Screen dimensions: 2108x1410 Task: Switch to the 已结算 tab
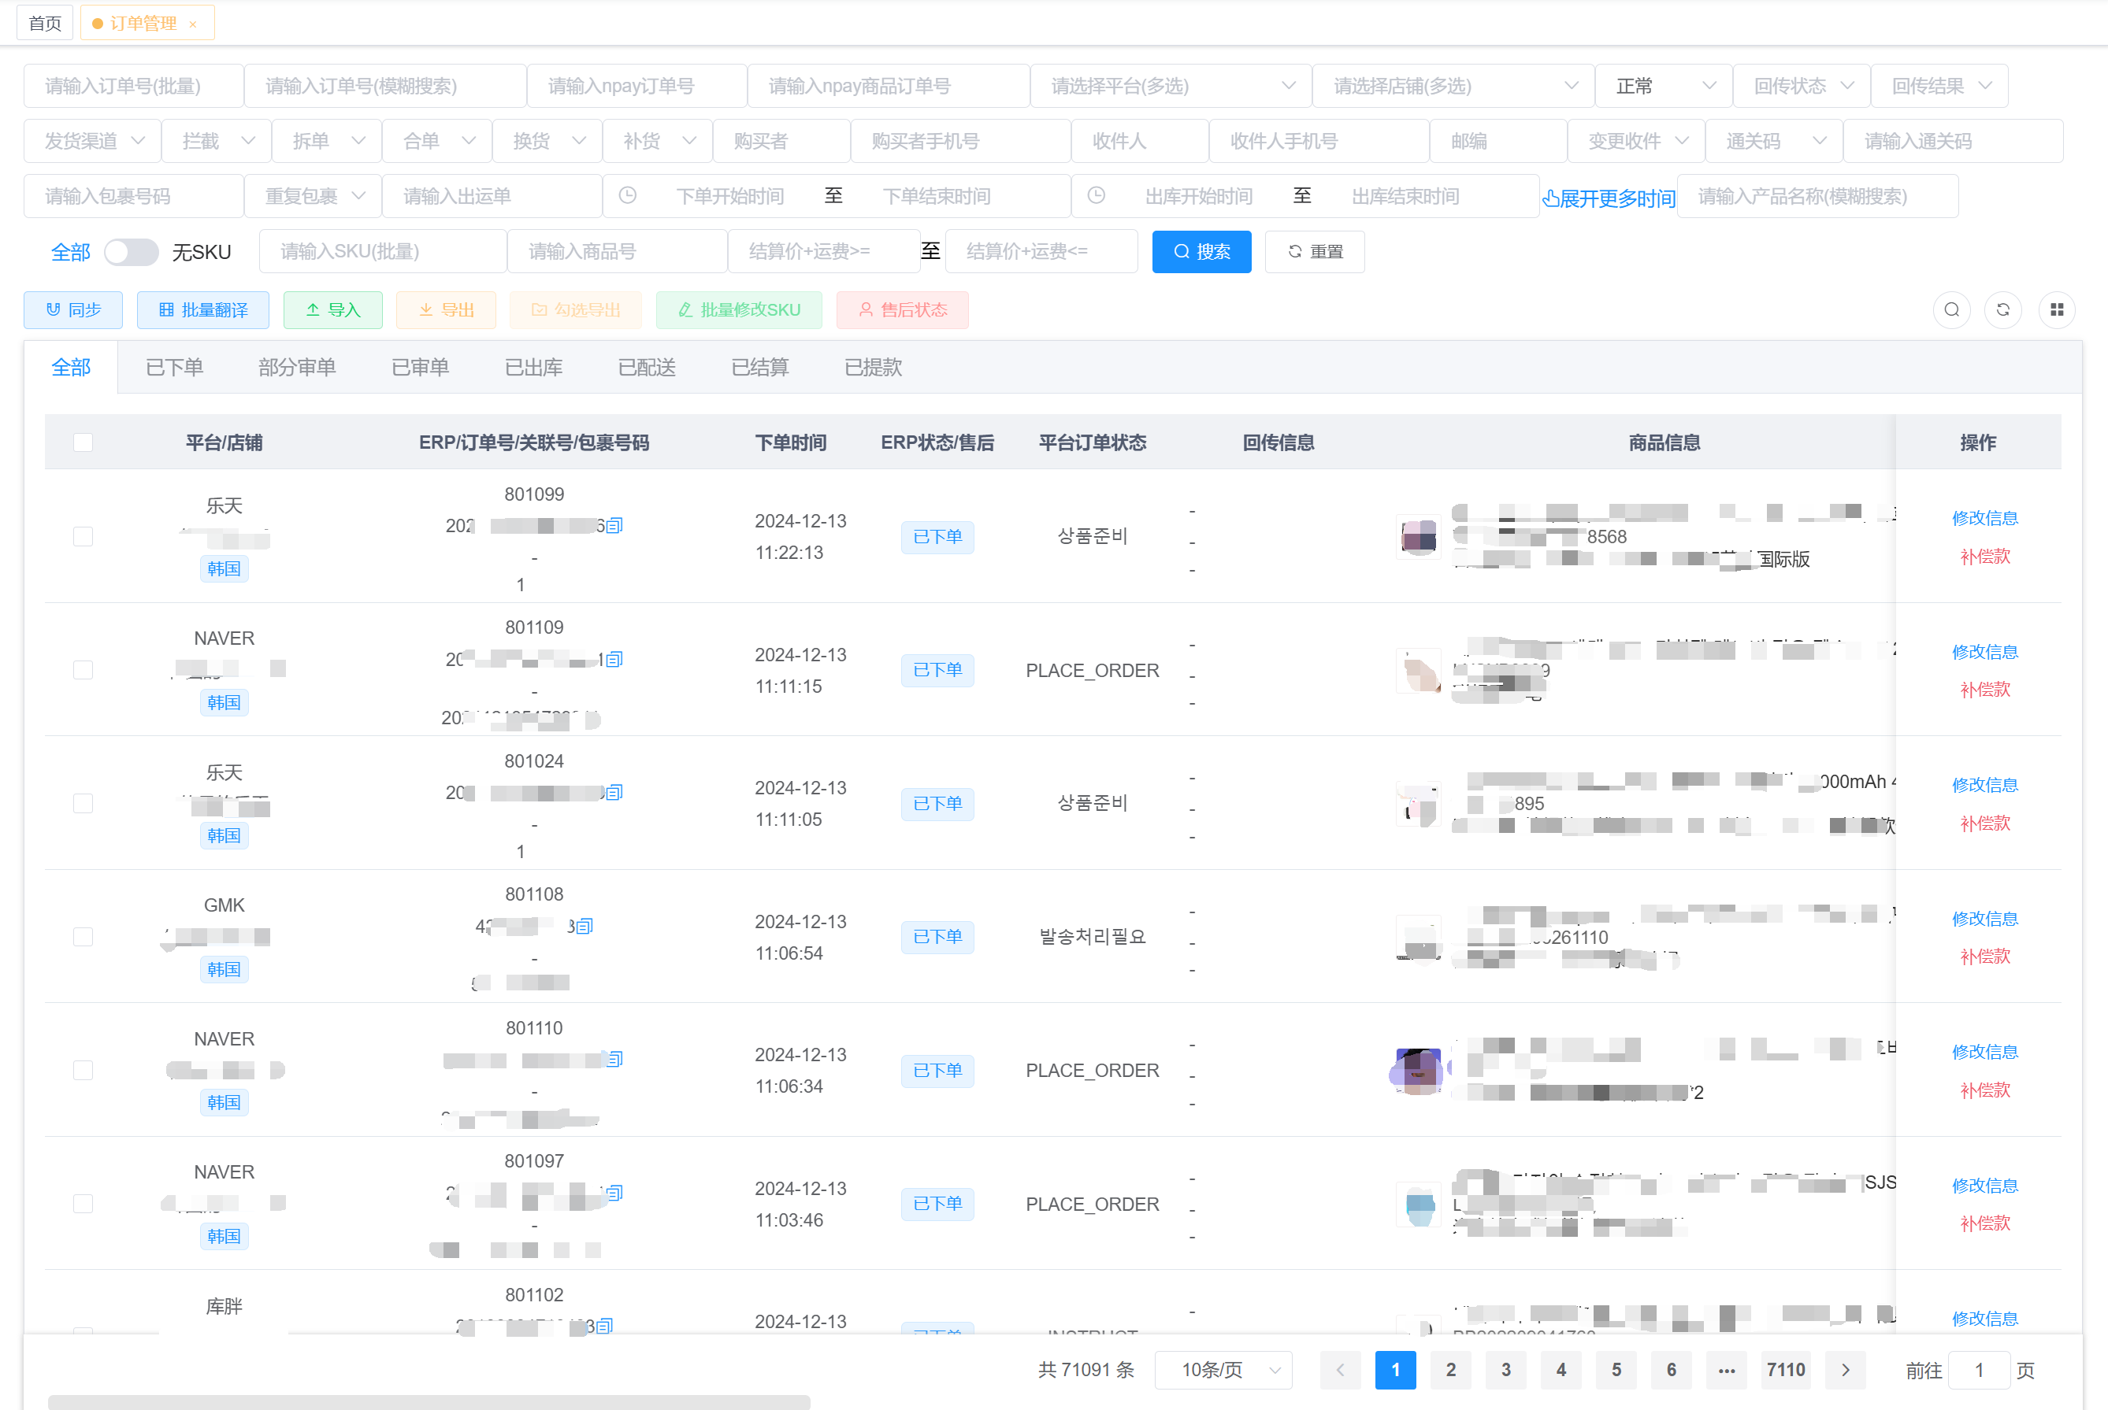759,367
